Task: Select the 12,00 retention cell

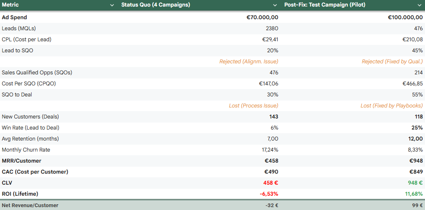Action: coord(416,139)
